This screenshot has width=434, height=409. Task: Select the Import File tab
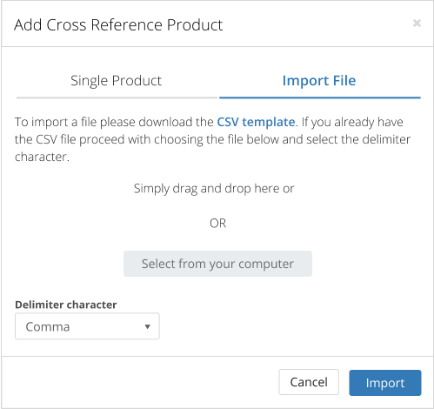click(319, 81)
